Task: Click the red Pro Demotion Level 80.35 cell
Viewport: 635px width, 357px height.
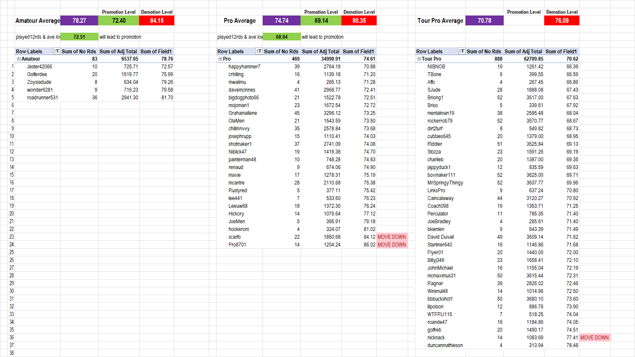Action: [x=359, y=21]
